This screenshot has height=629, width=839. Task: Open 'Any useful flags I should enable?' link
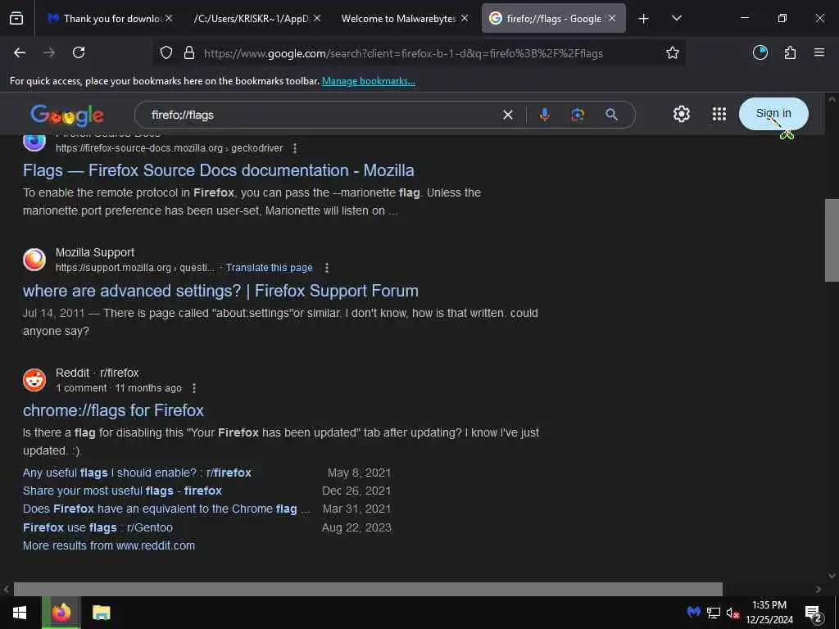pyautogui.click(x=137, y=473)
